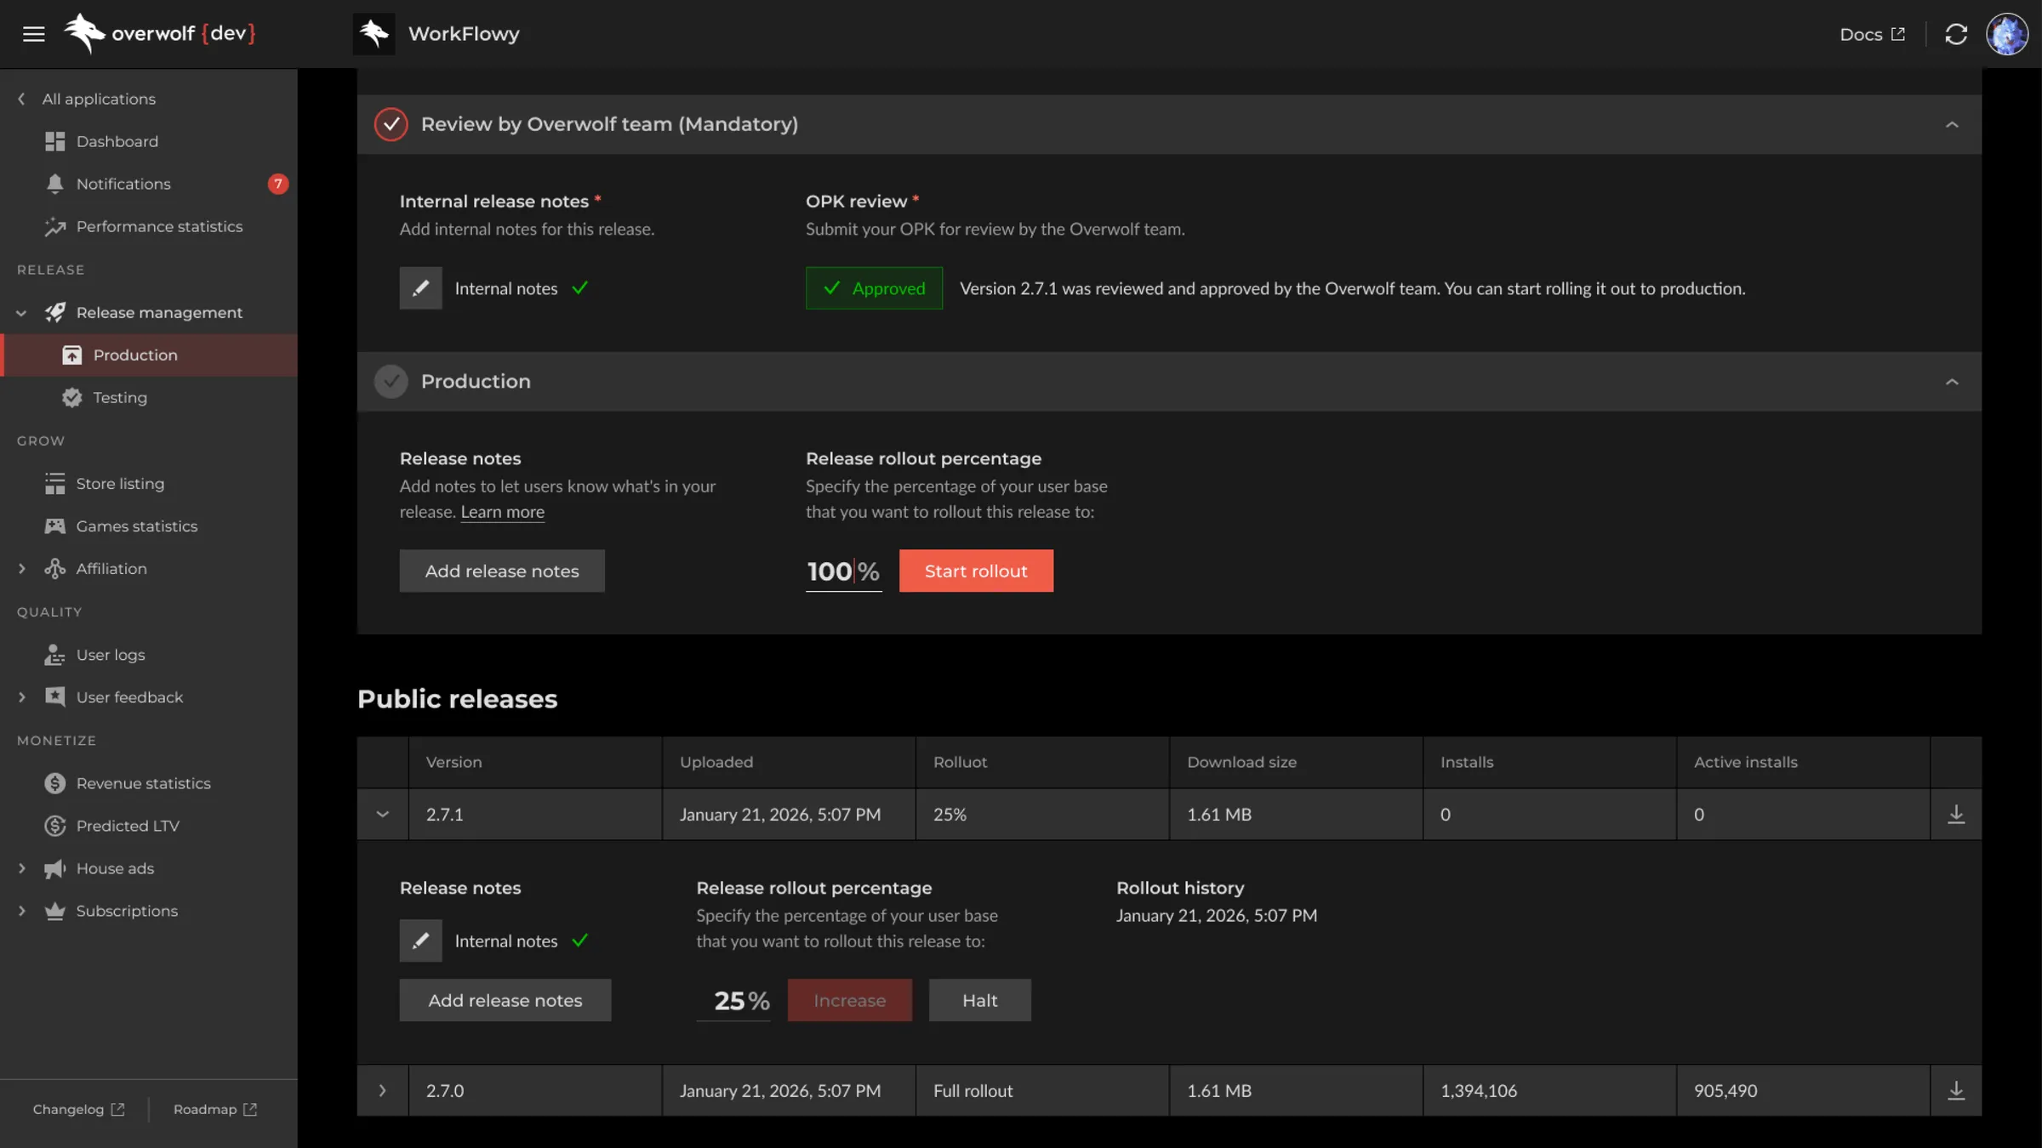This screenshot has height=1148, width=2042.
Task: Click the Overwolf dev logo
Action: click(160, 34)
